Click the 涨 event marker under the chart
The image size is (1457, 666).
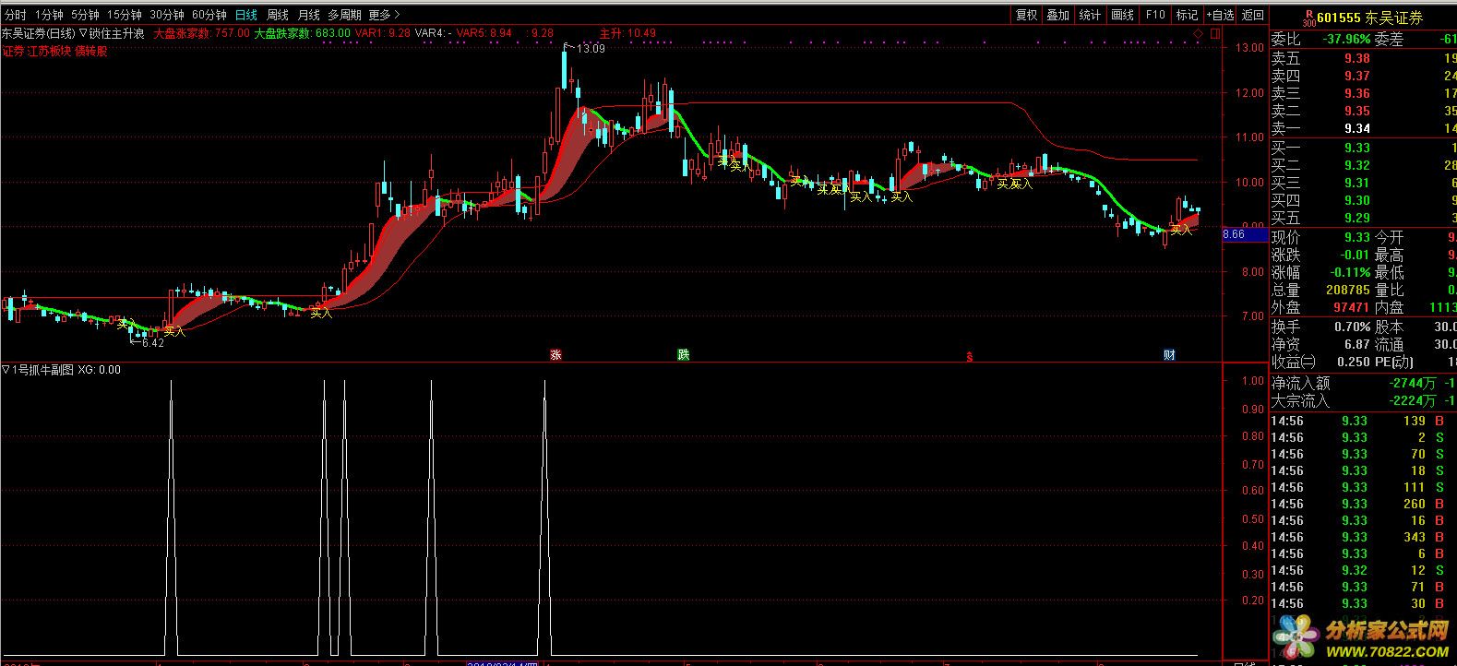coord(555,355)
